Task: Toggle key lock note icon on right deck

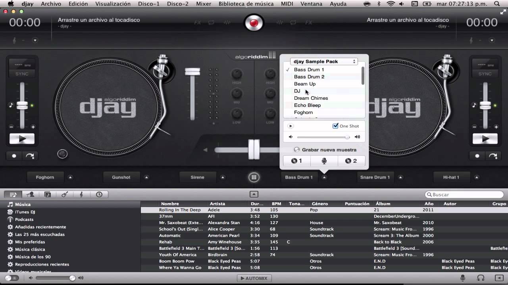Action: (474, 105)
